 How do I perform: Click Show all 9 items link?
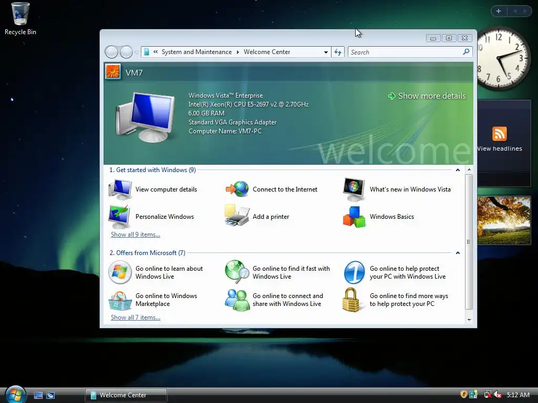tap(136, 235)
